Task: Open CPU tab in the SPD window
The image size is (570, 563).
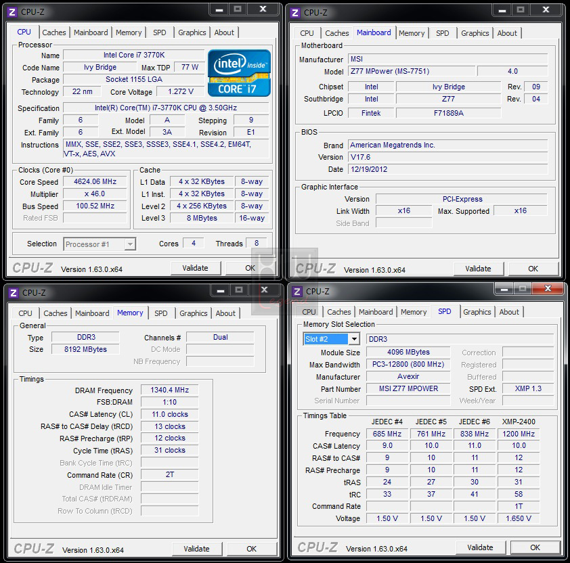Action: pos(309,312)
